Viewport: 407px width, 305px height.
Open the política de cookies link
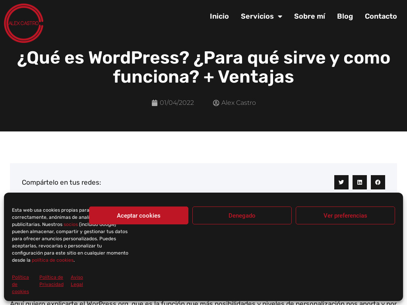[x=52, y=260]
